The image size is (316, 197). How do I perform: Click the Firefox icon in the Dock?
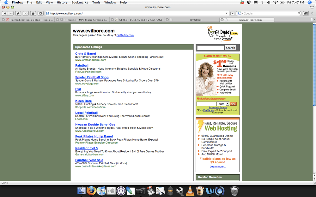point(91,190)
